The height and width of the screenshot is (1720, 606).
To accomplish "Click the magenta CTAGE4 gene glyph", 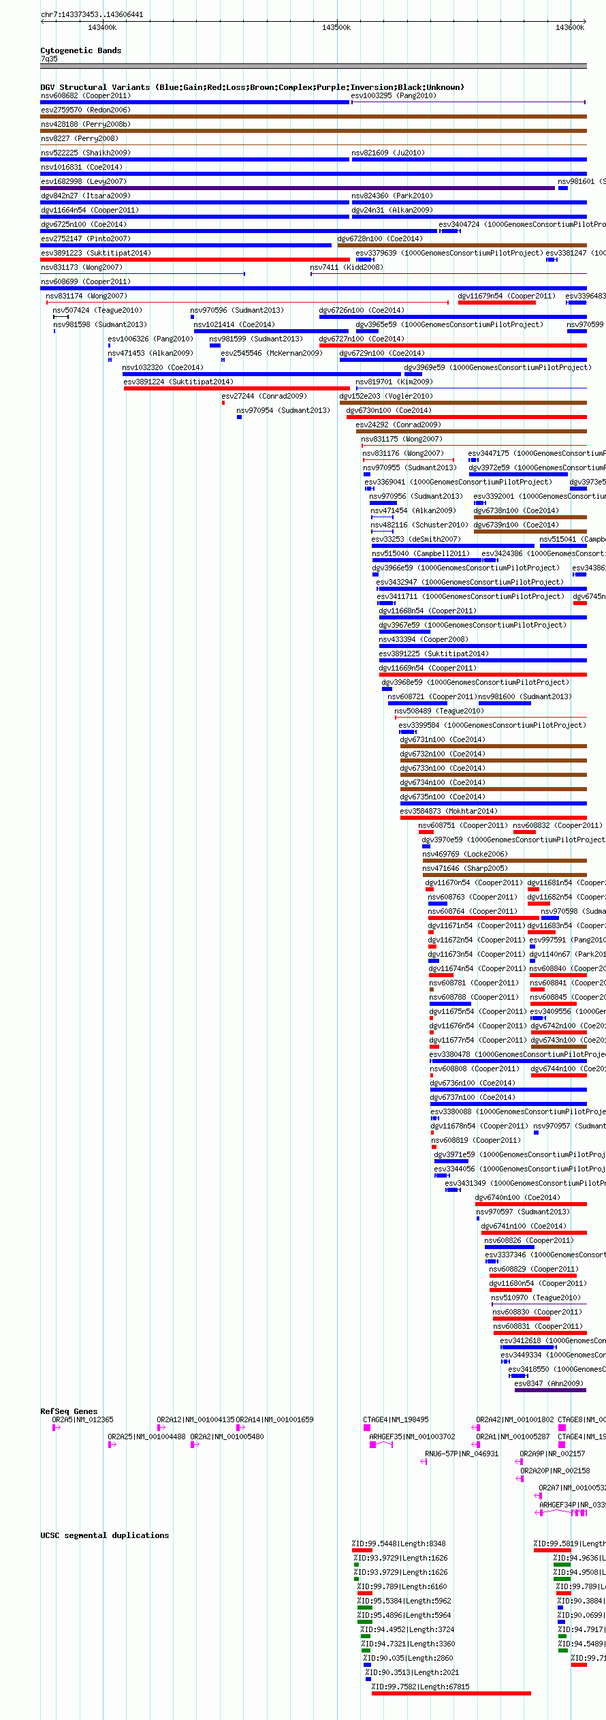I will click(x=367, y=1427).
